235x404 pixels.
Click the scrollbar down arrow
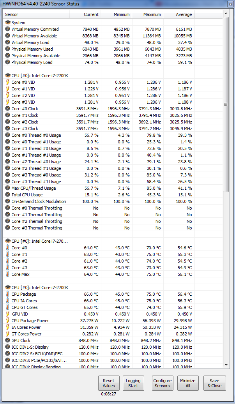coord(226,365)
